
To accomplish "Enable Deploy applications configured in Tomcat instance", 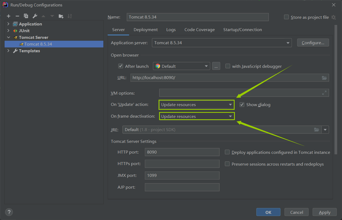I will coord(227,152).
